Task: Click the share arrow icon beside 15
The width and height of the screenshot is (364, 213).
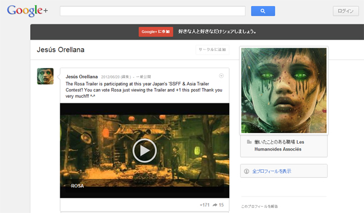Action: (x=215, y=205)
